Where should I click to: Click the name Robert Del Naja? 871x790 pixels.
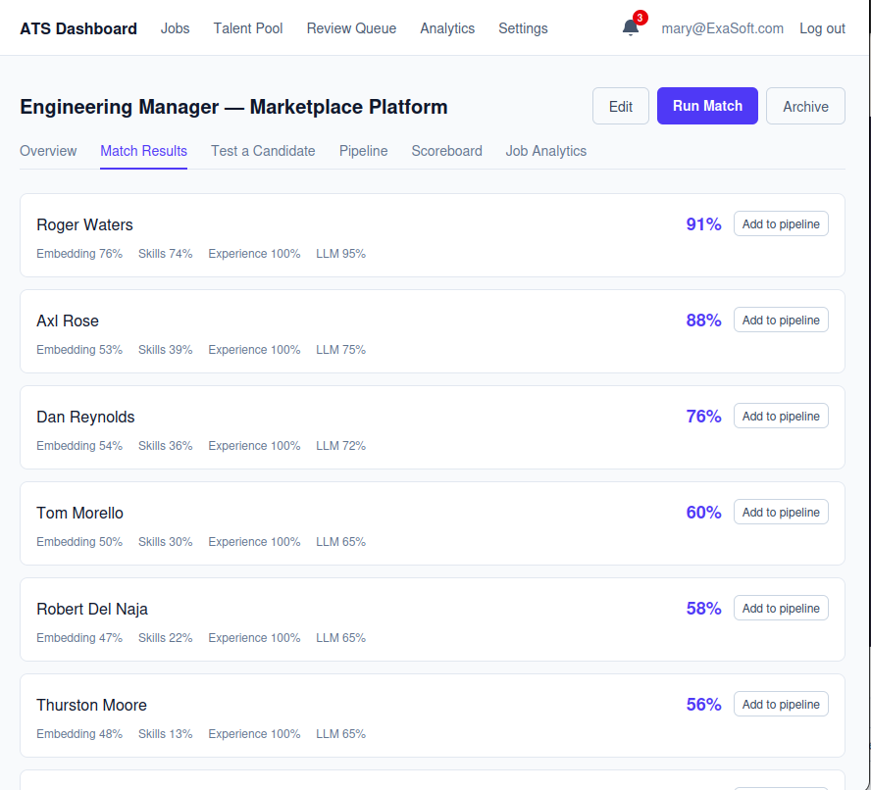point(92,609)
